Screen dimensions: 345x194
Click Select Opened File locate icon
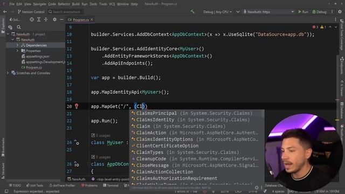pos(32,19)
